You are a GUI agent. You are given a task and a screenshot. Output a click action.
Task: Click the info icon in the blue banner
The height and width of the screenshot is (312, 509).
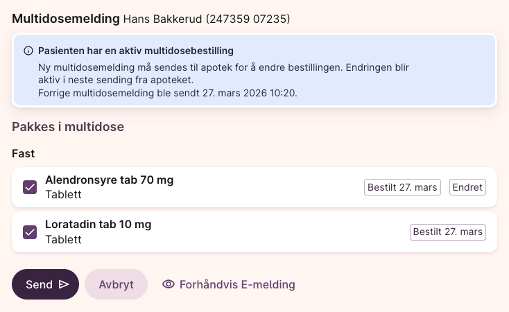[28, 51]
